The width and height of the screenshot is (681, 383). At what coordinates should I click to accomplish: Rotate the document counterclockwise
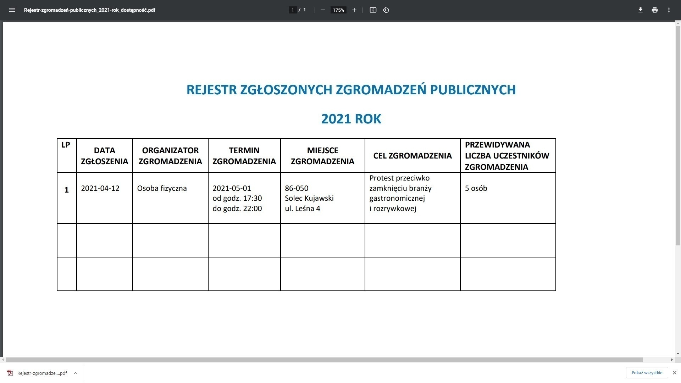(x=386, y=10)
